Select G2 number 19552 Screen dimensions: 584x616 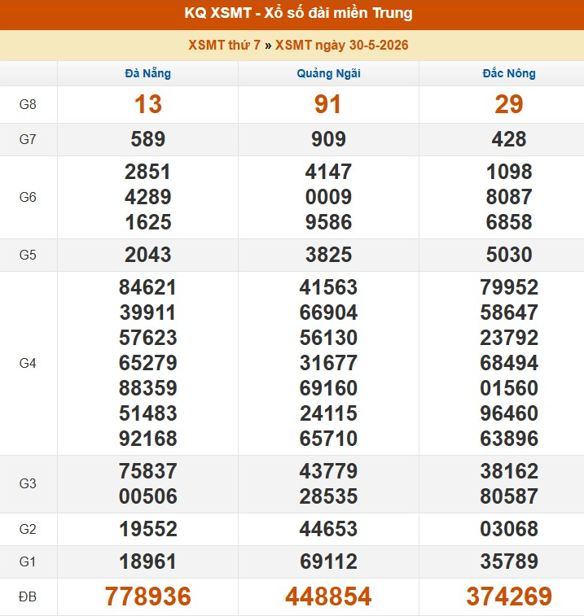[x=148, y=529]
